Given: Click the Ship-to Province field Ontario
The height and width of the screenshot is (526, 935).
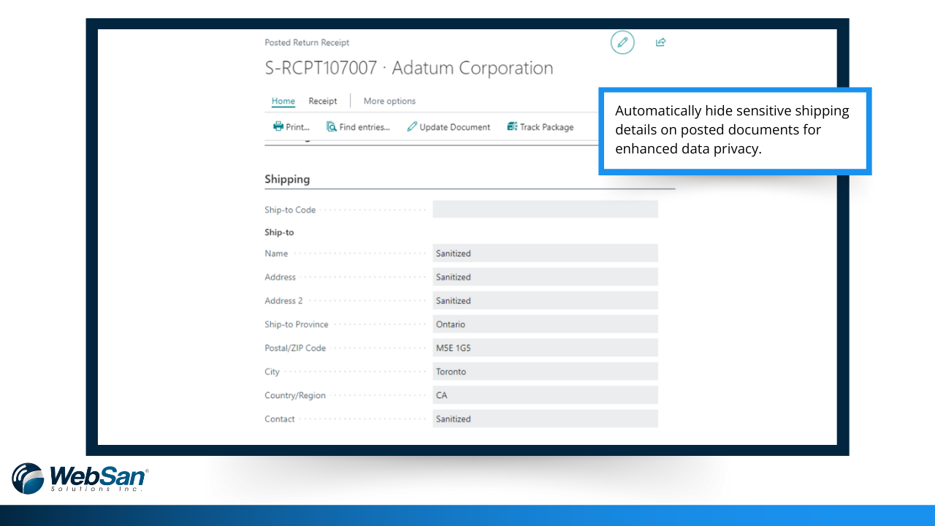Looking at the screenshot, I should point(545,324).
